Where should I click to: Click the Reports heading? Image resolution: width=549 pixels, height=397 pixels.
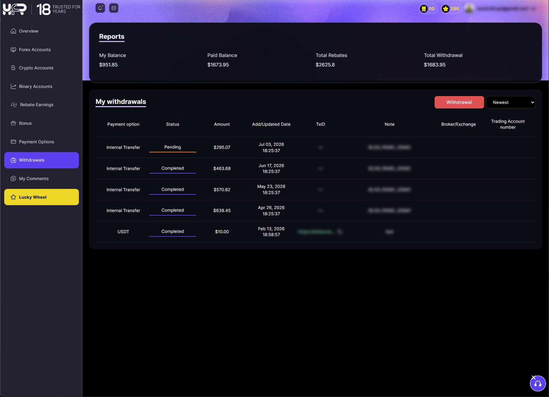(x=112, y=36)
